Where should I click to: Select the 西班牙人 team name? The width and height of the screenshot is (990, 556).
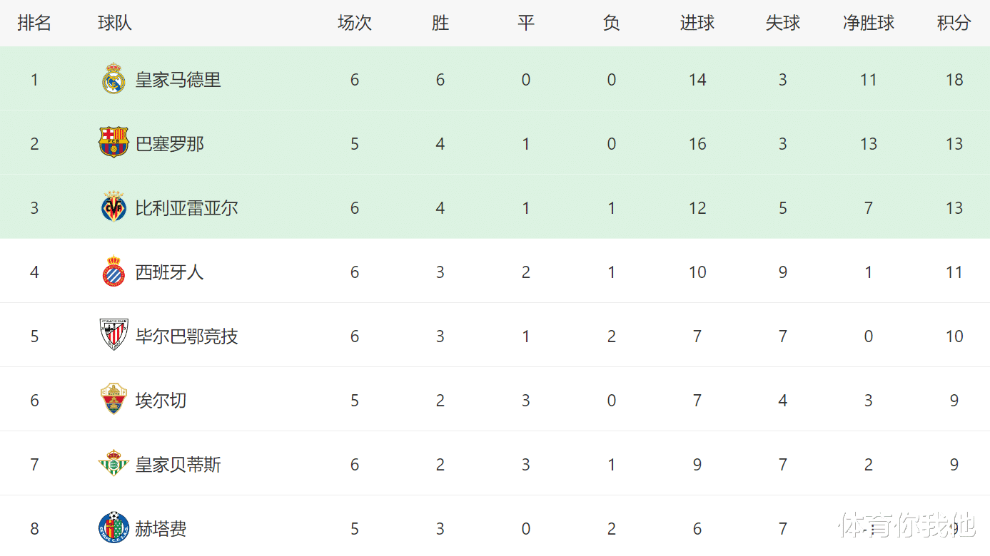[x=170, y=272]
